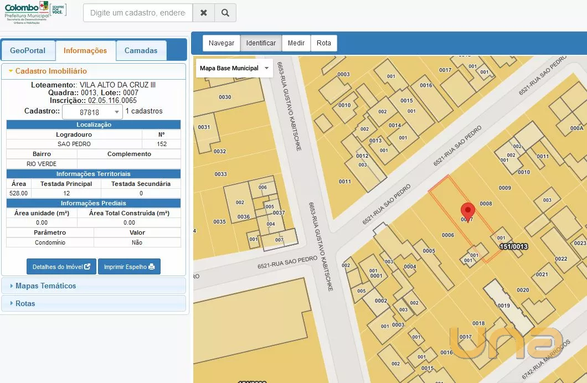Expand the Rotas section
The height and width of the screenshot is (383, 587).
25,303
